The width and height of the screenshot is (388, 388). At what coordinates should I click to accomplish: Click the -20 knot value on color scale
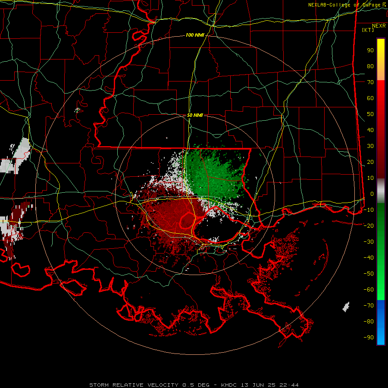click(369, 226)
